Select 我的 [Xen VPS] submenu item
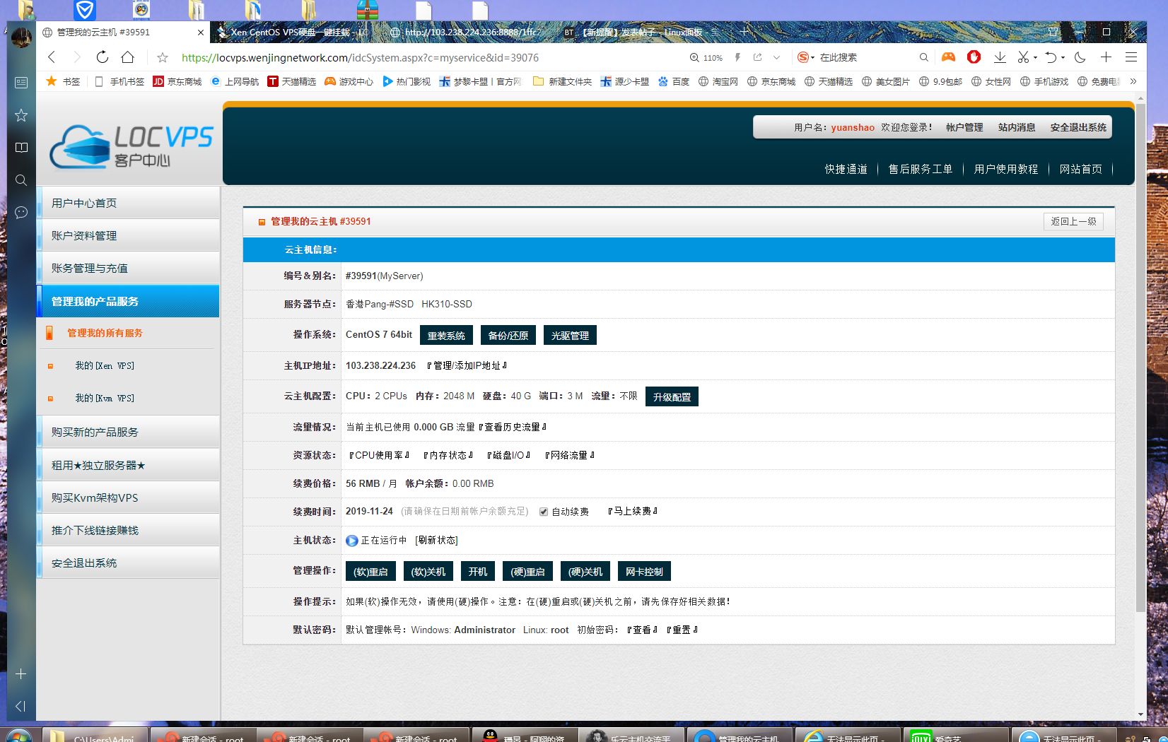 (105, 365)
